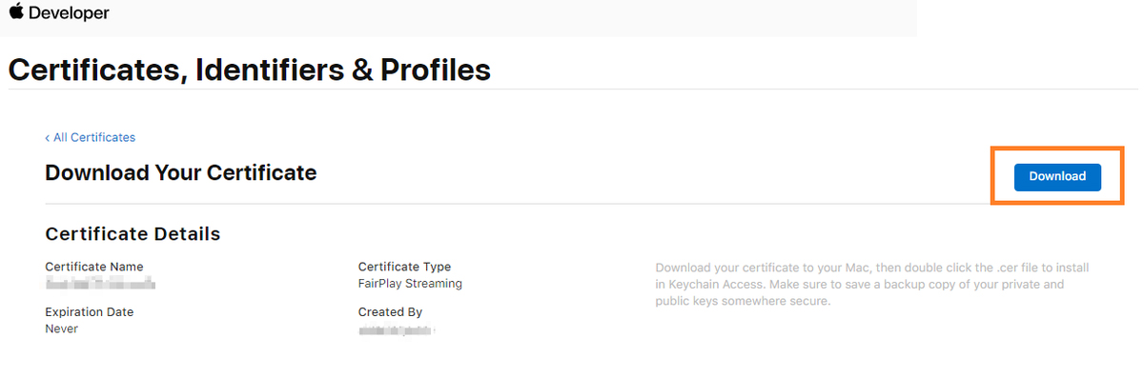Click the Never expiration value
Screen dimensions: 1144x378
pyautogui.click(x=62, y=328)
